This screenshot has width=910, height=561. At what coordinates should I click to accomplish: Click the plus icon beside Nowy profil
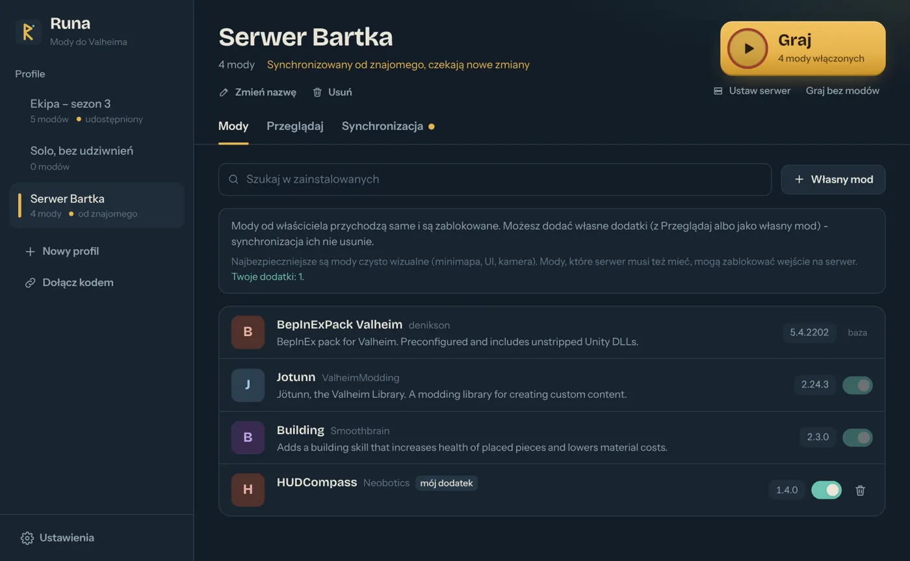[x=30, y=252]
